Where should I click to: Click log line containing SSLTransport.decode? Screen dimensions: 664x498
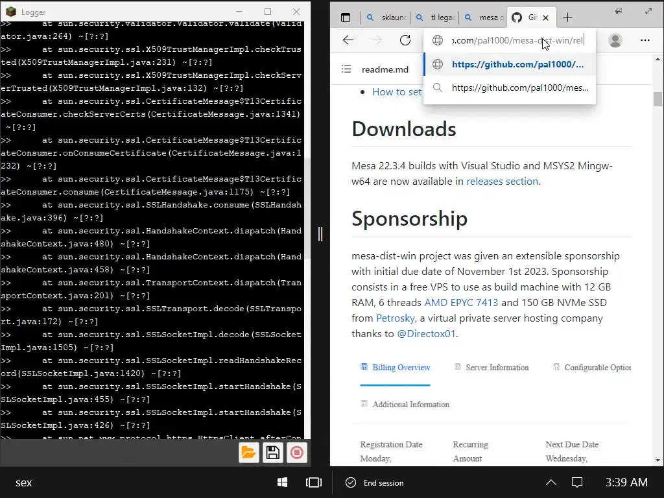tap(151, 315)
